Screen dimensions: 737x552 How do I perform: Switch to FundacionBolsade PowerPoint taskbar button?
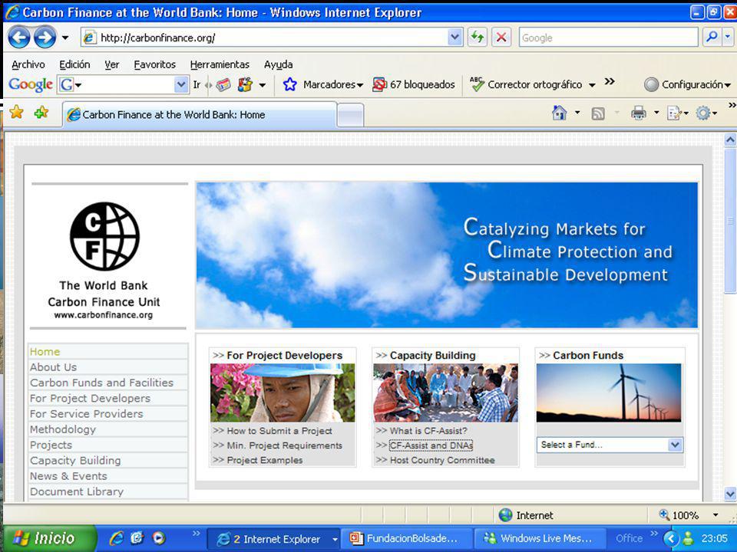(407, 538)
